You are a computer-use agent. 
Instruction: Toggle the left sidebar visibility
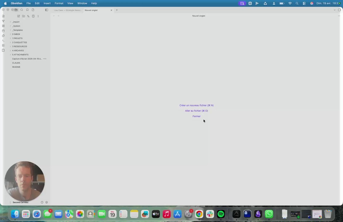[x=47, y=10]
